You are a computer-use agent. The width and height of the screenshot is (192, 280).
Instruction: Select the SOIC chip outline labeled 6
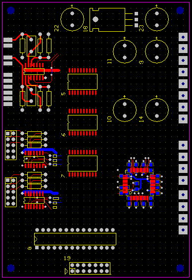click(83, 122)
